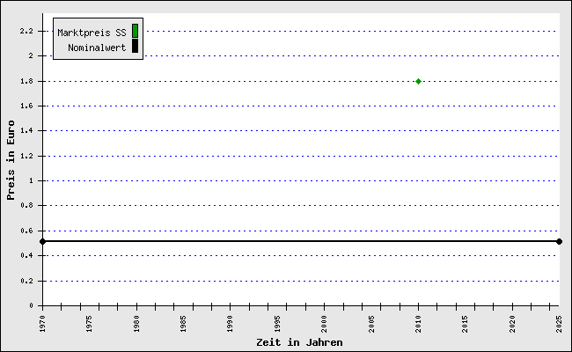
Task: Click the 2020 year label on the x-axis
Action: [x=513, y=322]
